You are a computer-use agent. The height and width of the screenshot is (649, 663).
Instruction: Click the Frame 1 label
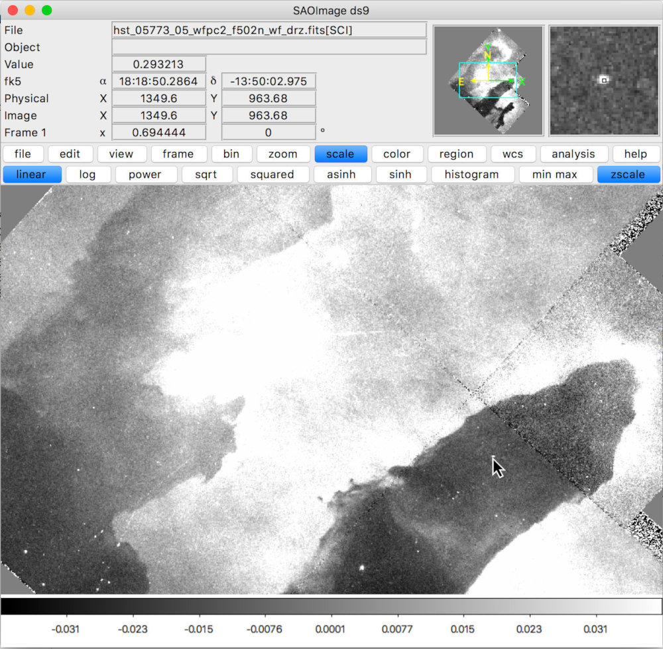pos(25,133)
